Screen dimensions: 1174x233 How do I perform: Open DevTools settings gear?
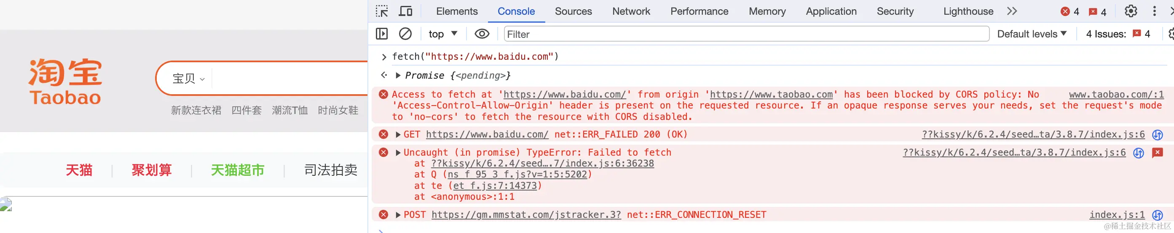click(1131, 11)
